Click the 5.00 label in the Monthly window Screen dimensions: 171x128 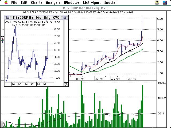[57, 50]
